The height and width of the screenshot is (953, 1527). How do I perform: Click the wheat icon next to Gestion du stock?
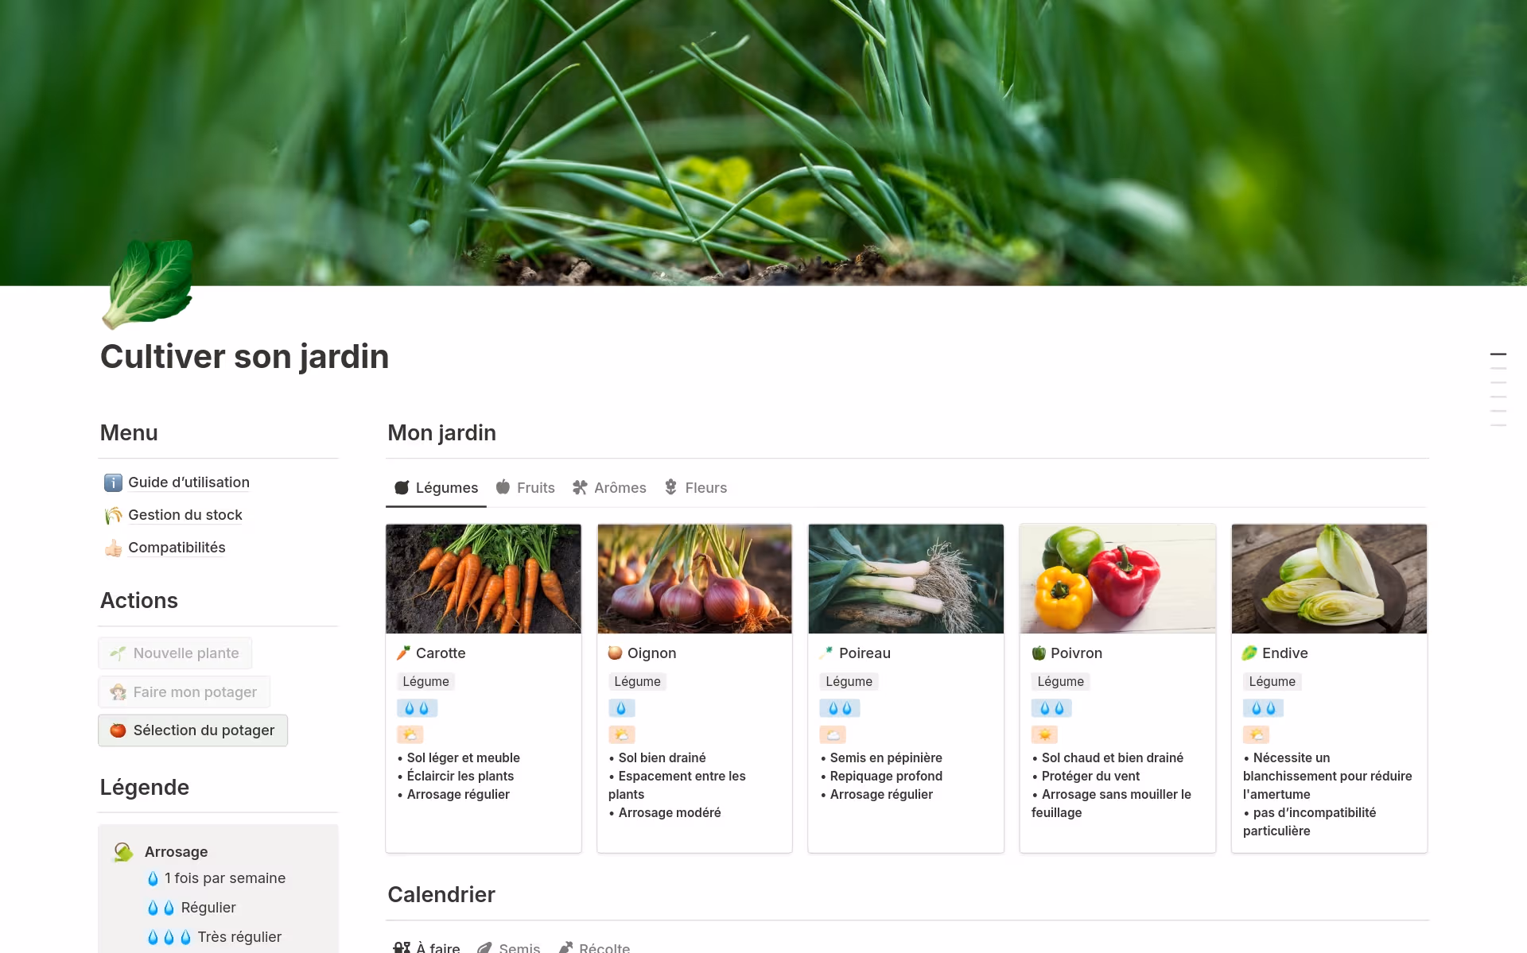click(x=113, y=515)
